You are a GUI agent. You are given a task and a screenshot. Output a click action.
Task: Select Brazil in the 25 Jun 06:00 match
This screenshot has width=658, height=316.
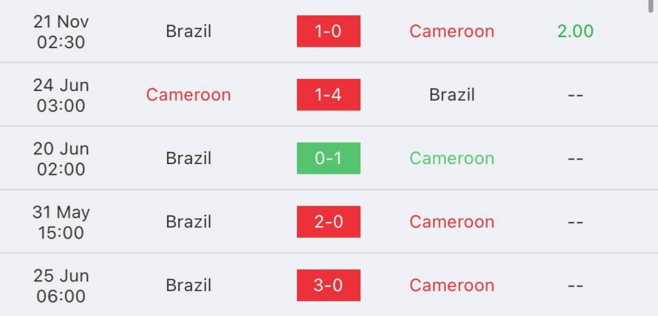pos(188,285)
